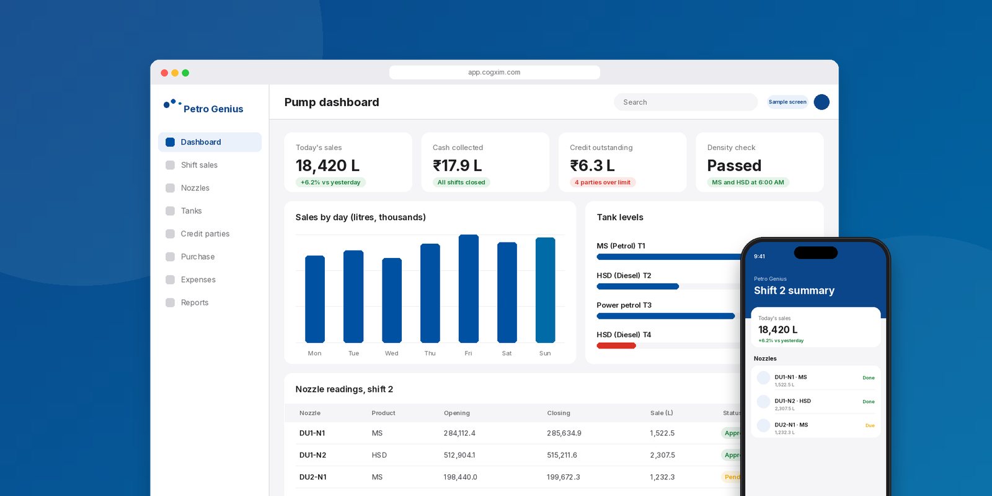The width and height of the screenshot is (992, 496).
Task: Click the HSD (Diesel) T2 level bar
Action: (637, 286)
